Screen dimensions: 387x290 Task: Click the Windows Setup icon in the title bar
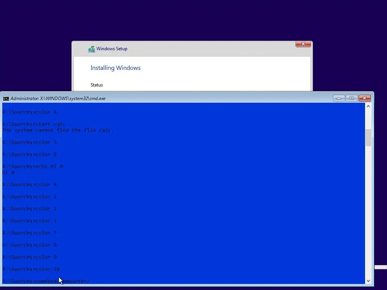point(91,49)
